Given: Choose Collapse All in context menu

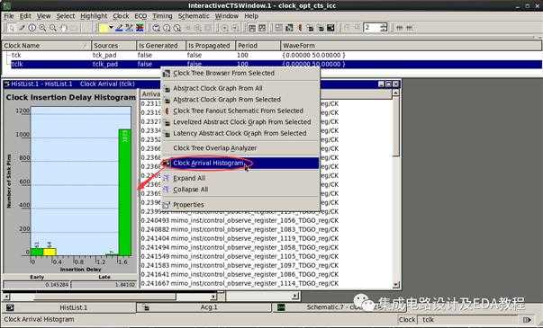Looking at the screenshot, I should point(240,190).
